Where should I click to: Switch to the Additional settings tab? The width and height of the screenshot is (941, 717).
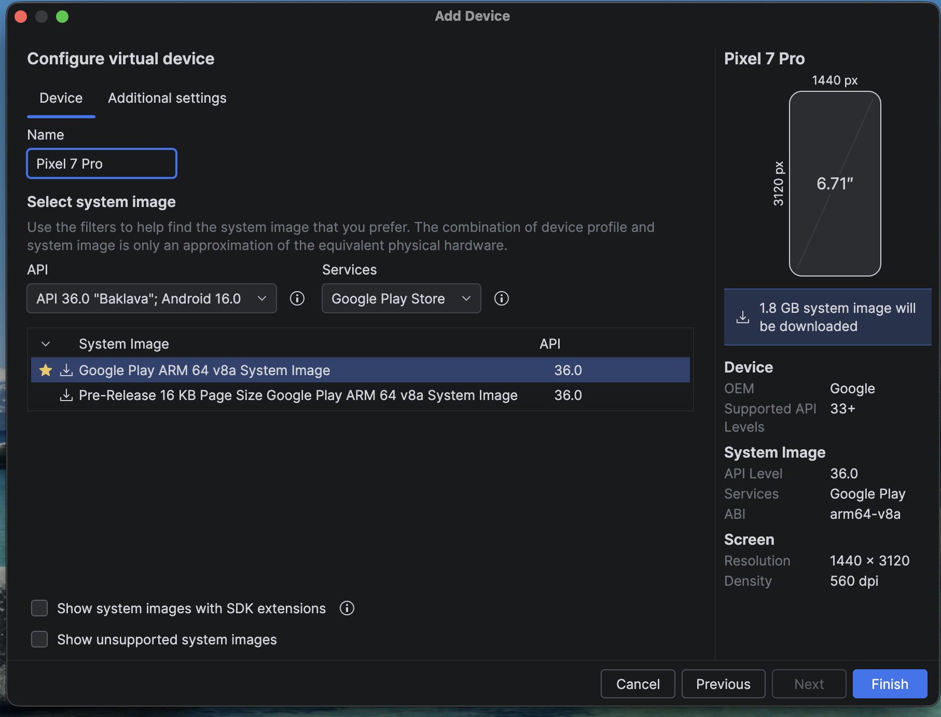[x=167, y=98]
